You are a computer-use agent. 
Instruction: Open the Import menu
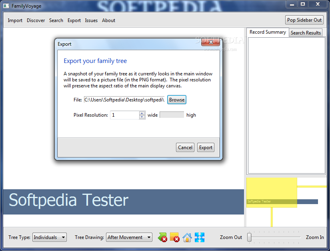coord(15,20)
